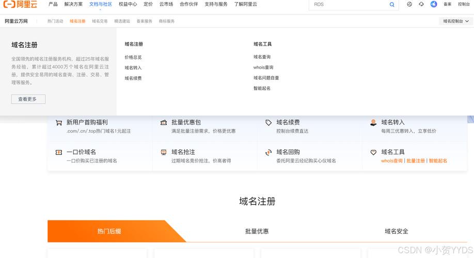Click the ticket icon beside 一口价域名
This screenshot has height=258, width=474.
pos(59,152)
